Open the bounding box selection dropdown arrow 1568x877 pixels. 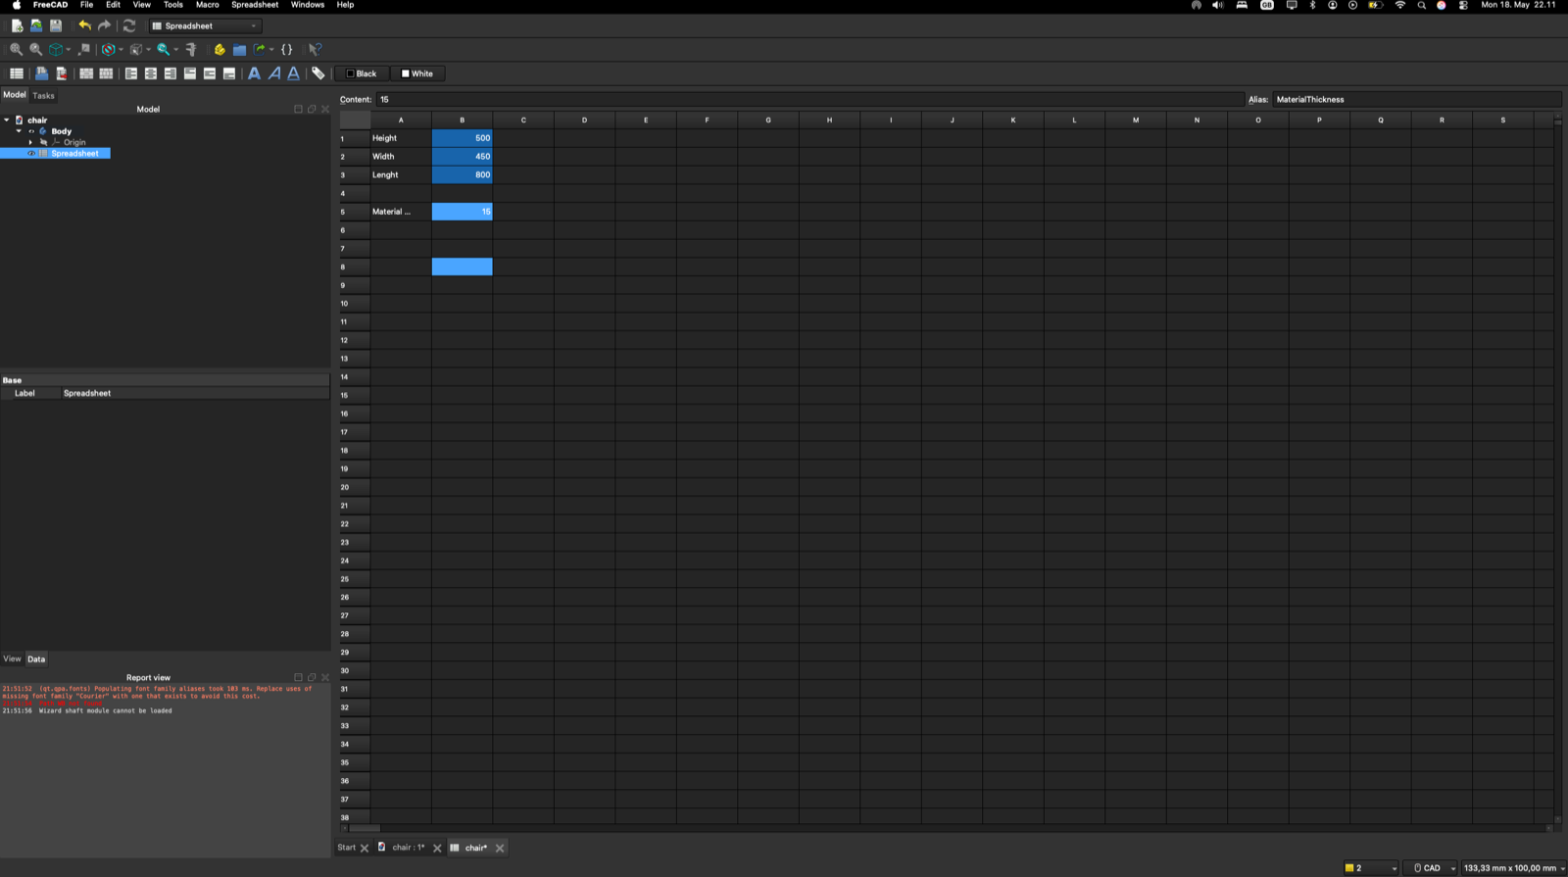click(x=148, y=50)
